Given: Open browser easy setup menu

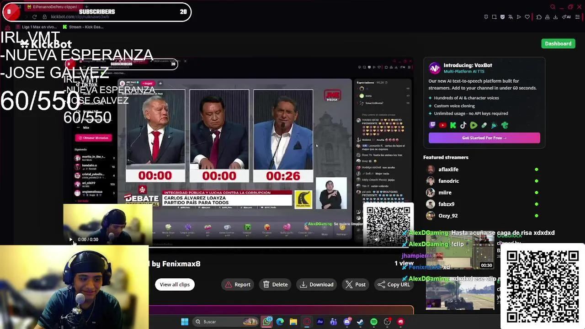Looking at the screenshot, I should click(578, 17).
